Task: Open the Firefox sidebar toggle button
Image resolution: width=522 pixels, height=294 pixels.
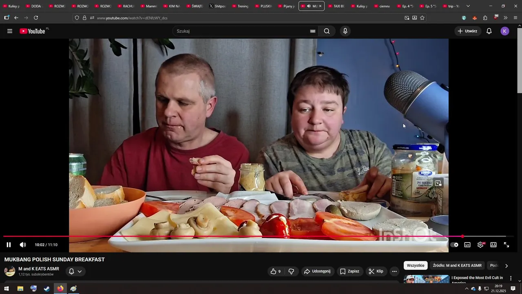Action: pos(7,18)
